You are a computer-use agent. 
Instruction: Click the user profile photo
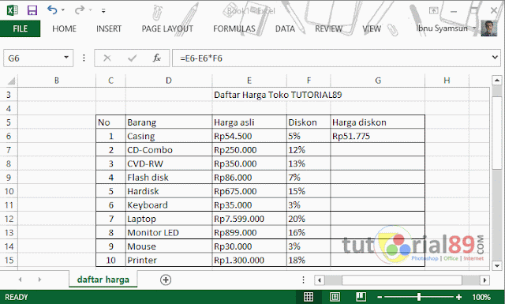pos(489,28)
